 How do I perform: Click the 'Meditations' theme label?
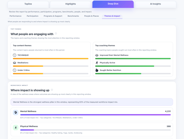(x=23, y=63)
